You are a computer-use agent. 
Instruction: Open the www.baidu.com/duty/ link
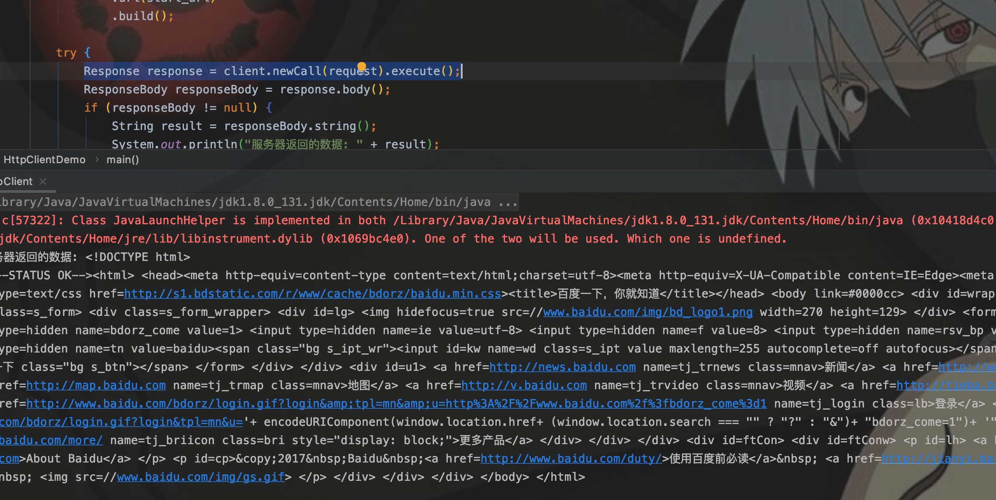click(571, 459)
